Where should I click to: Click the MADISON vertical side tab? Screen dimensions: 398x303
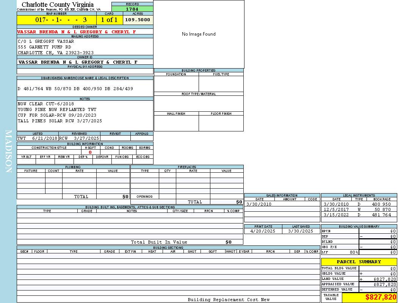tap(8, 151)
